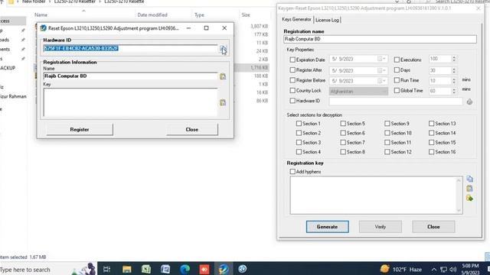490x275 pixels.
Task: Open Register Before date dropdown
Action: (x=382, y=81)
